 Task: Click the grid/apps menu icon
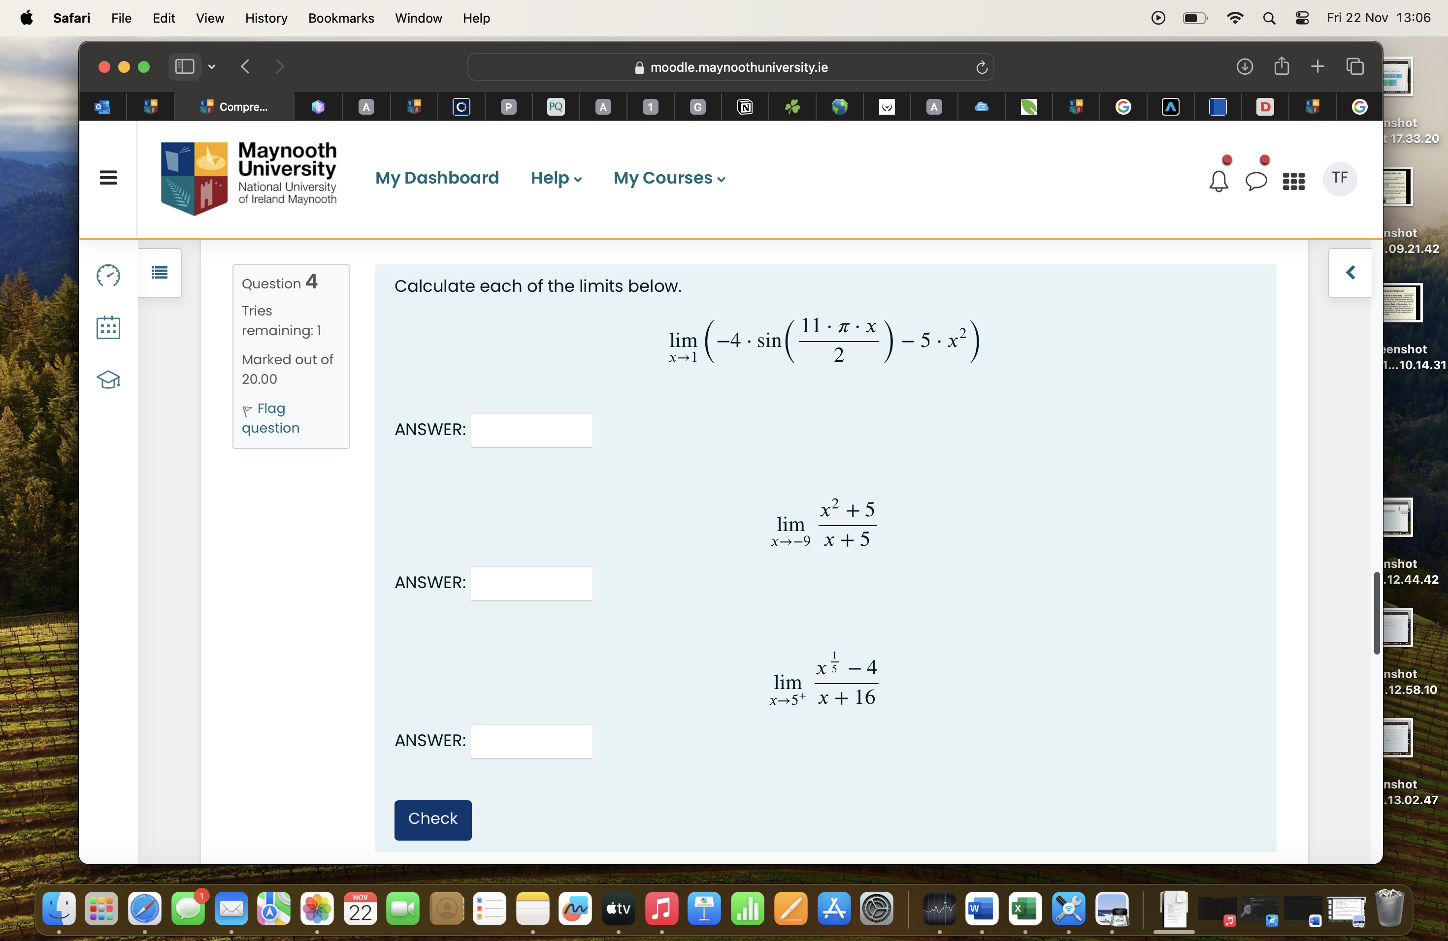pyautogui.click(x=1292, y=177)
